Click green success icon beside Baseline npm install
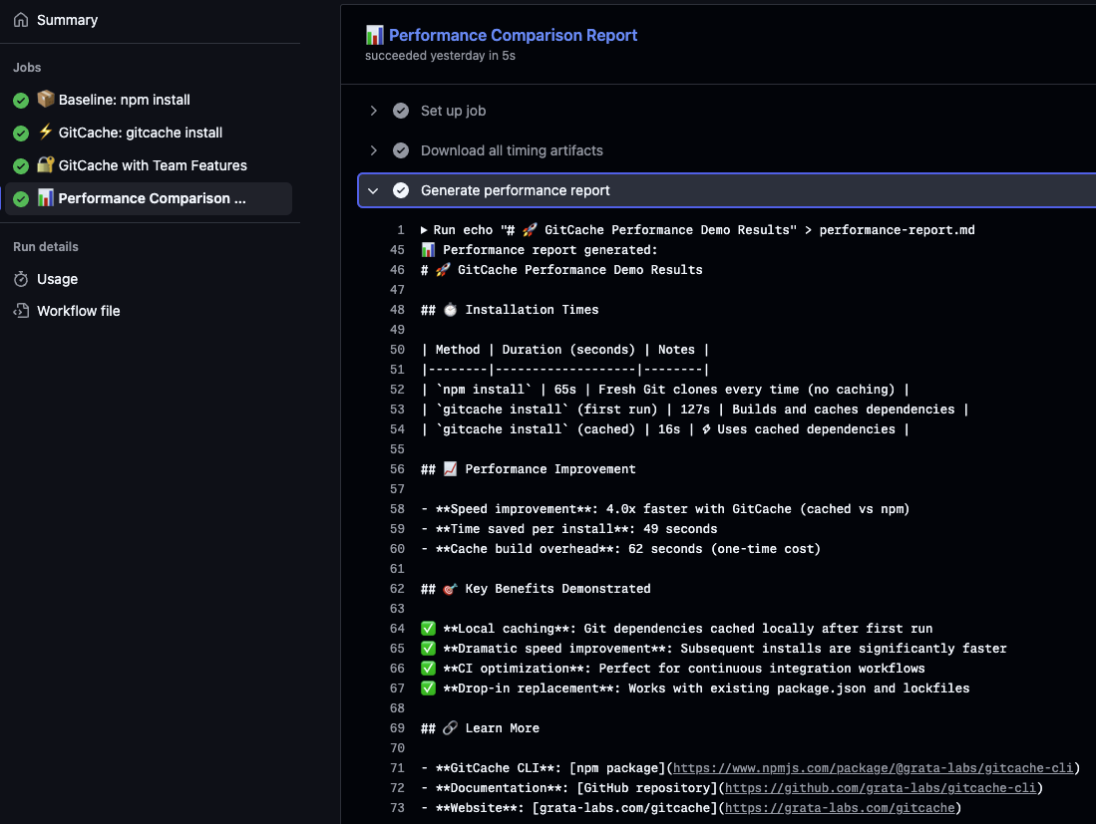This screenshot has width=1096, height=824. click(x=21, y=101)
